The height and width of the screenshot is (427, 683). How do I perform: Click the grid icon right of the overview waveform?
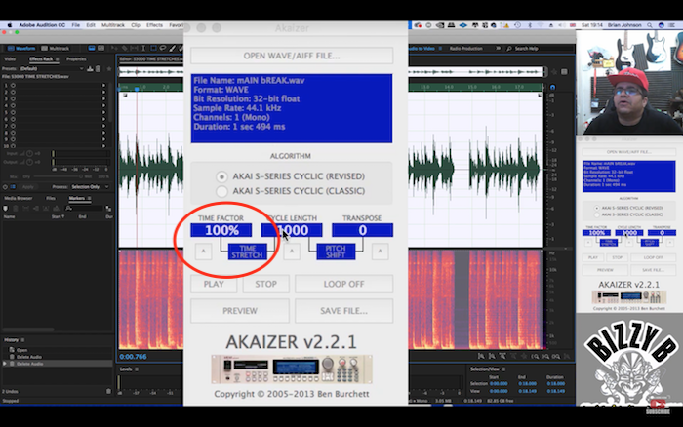pyautogui.click(x=564, y=72)
